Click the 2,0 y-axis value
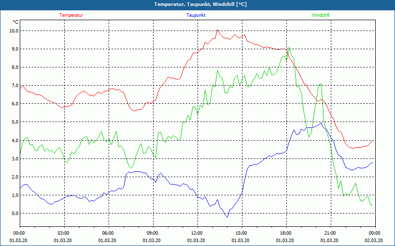This screenshot has height=246, width=395. click(15, 177)
